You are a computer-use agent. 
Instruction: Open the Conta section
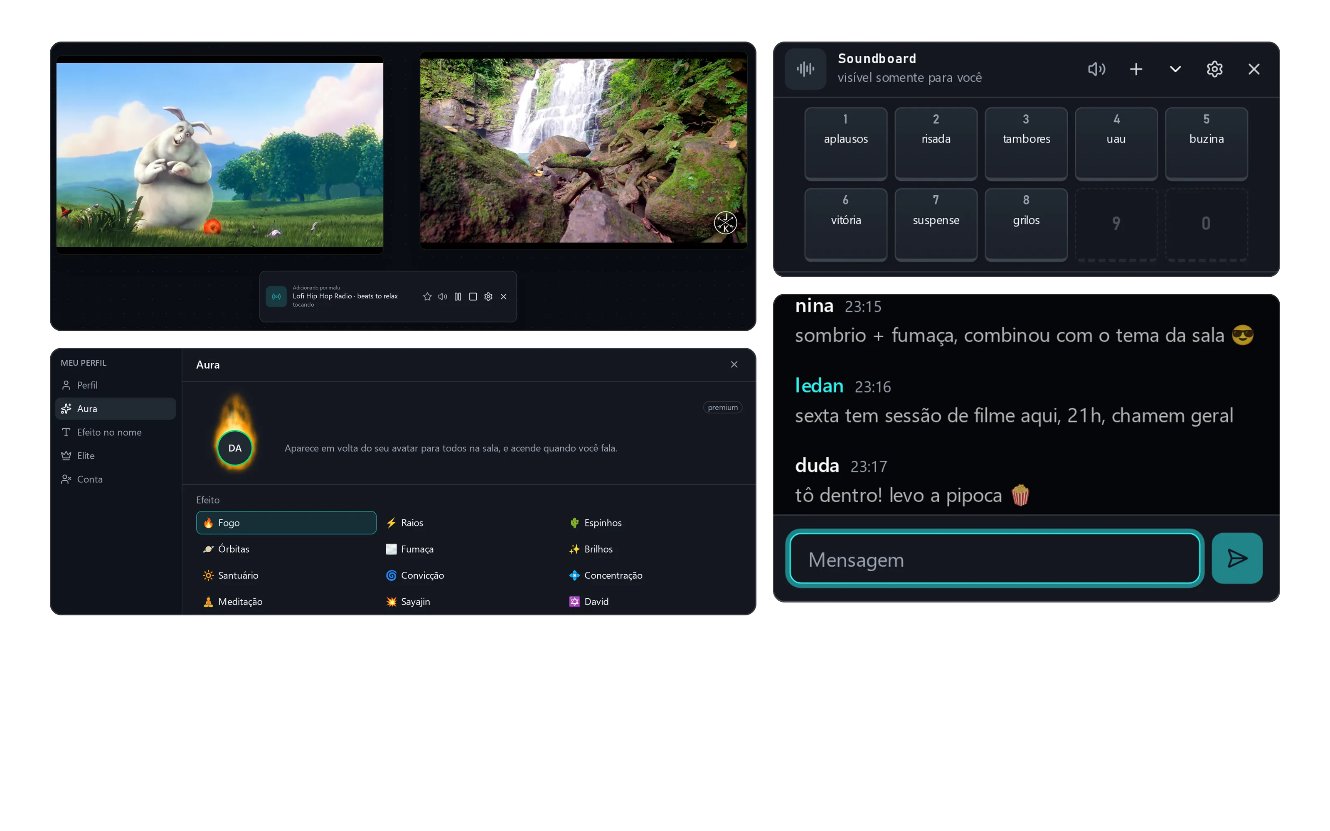pyautogui.click(x=116, y=479)
